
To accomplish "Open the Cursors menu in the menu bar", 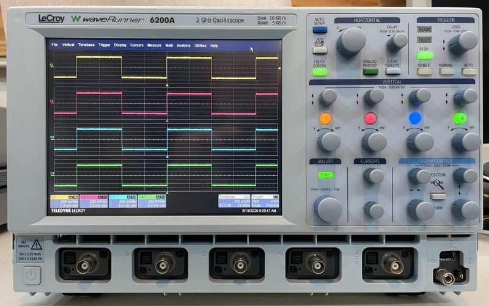I will [x=136, y=45].
